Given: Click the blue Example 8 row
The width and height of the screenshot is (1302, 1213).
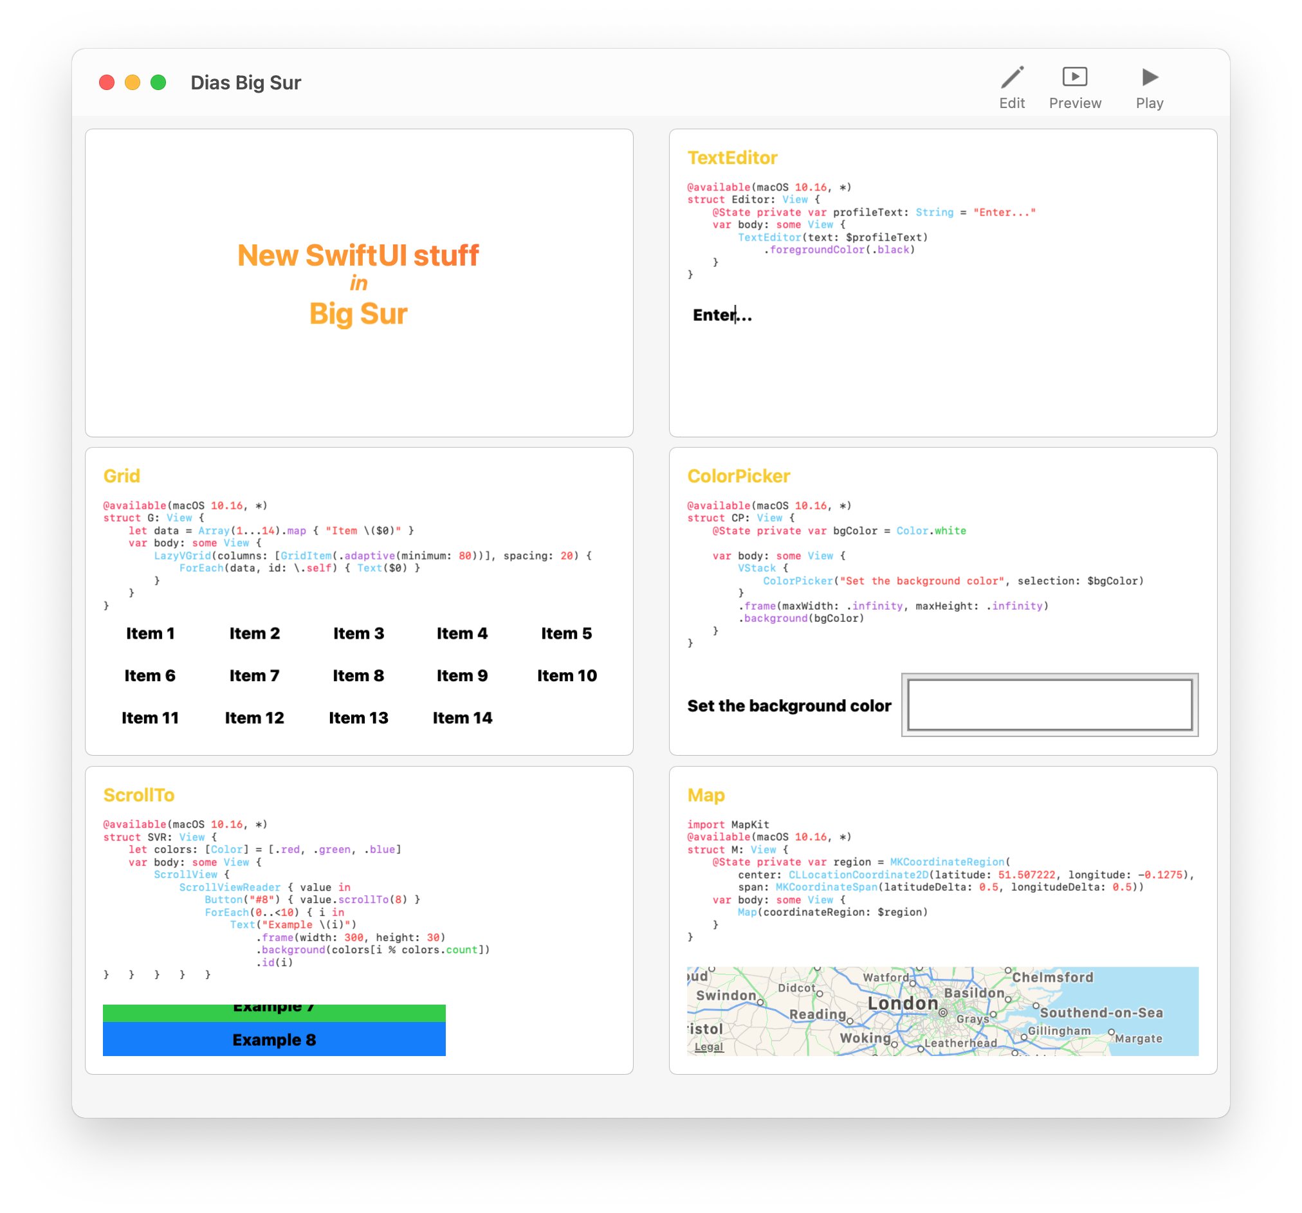Looking at the screenshot, I should tap(274, 1039).
